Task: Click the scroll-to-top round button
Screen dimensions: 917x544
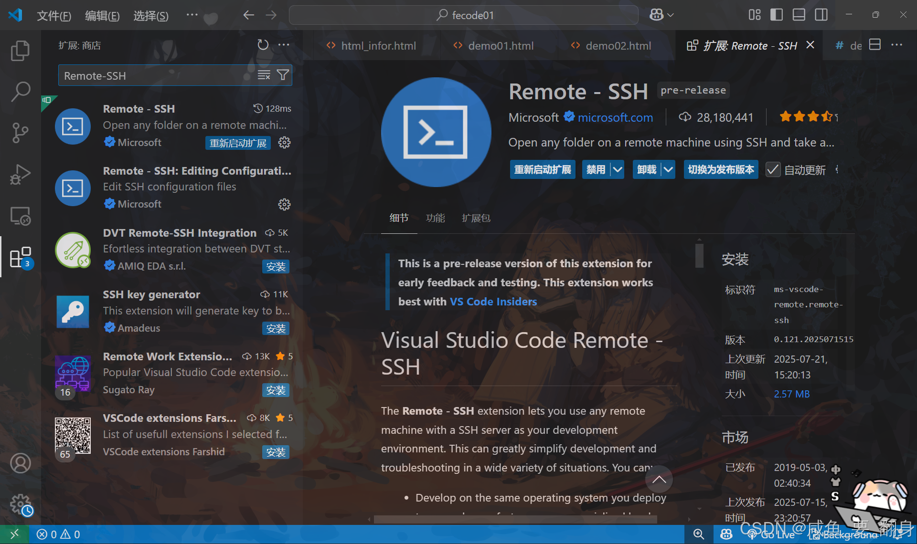Action: pyautogui.click(x=659, y=479)
